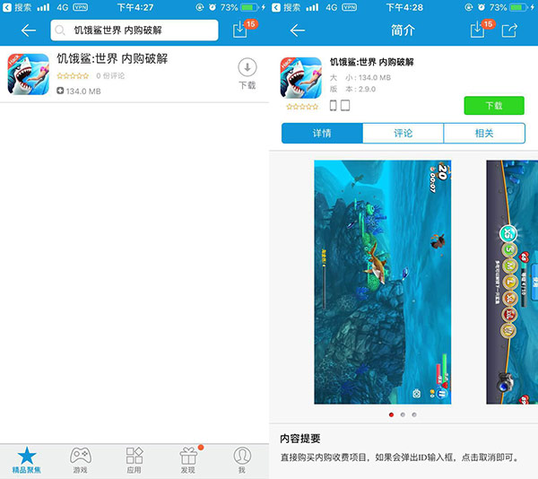Tap the share icon in 简介 header

(509, 30)
